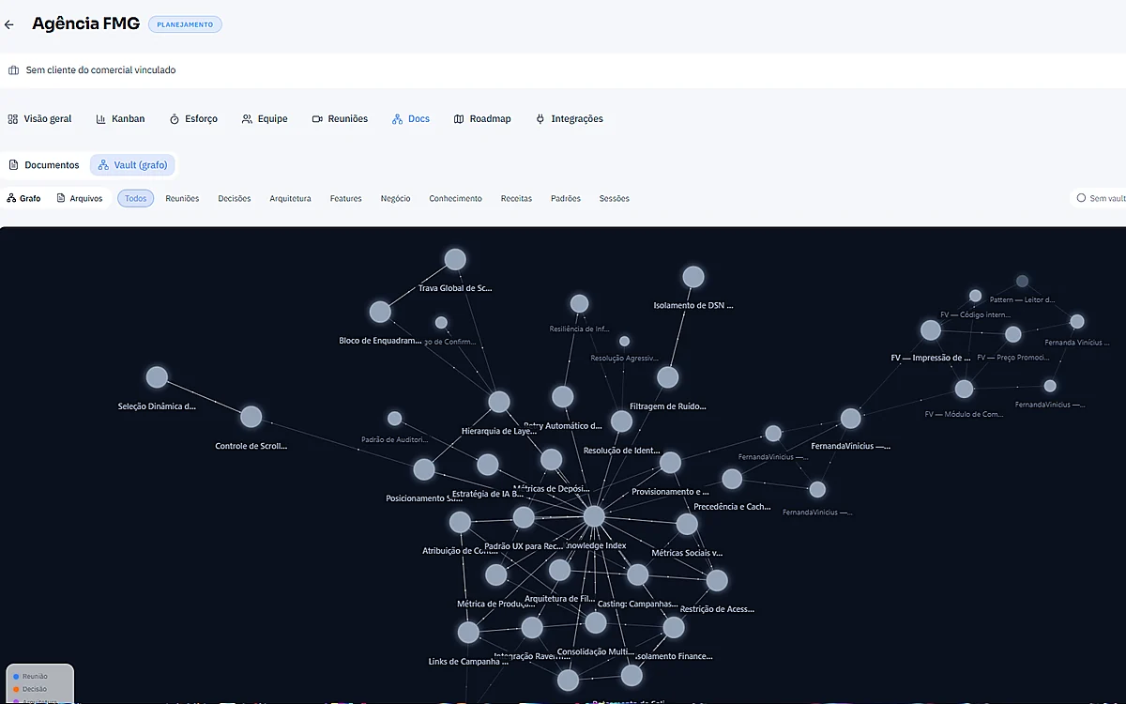The image size is (1126, 704).
Task: Switch to the Documentos view
Action: tap(44, 165)
